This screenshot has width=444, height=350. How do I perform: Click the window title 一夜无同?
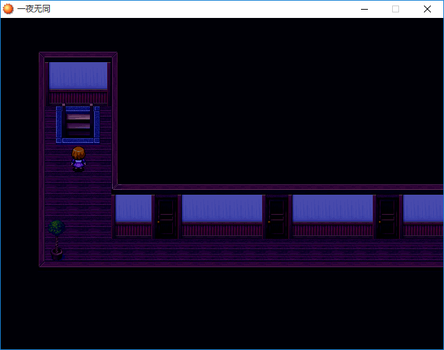click(x=34, y=9)
